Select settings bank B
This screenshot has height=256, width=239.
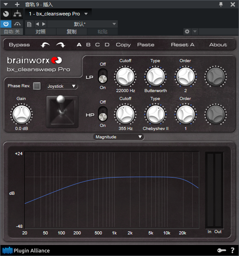pyautogui.click(x=88, y=45)
